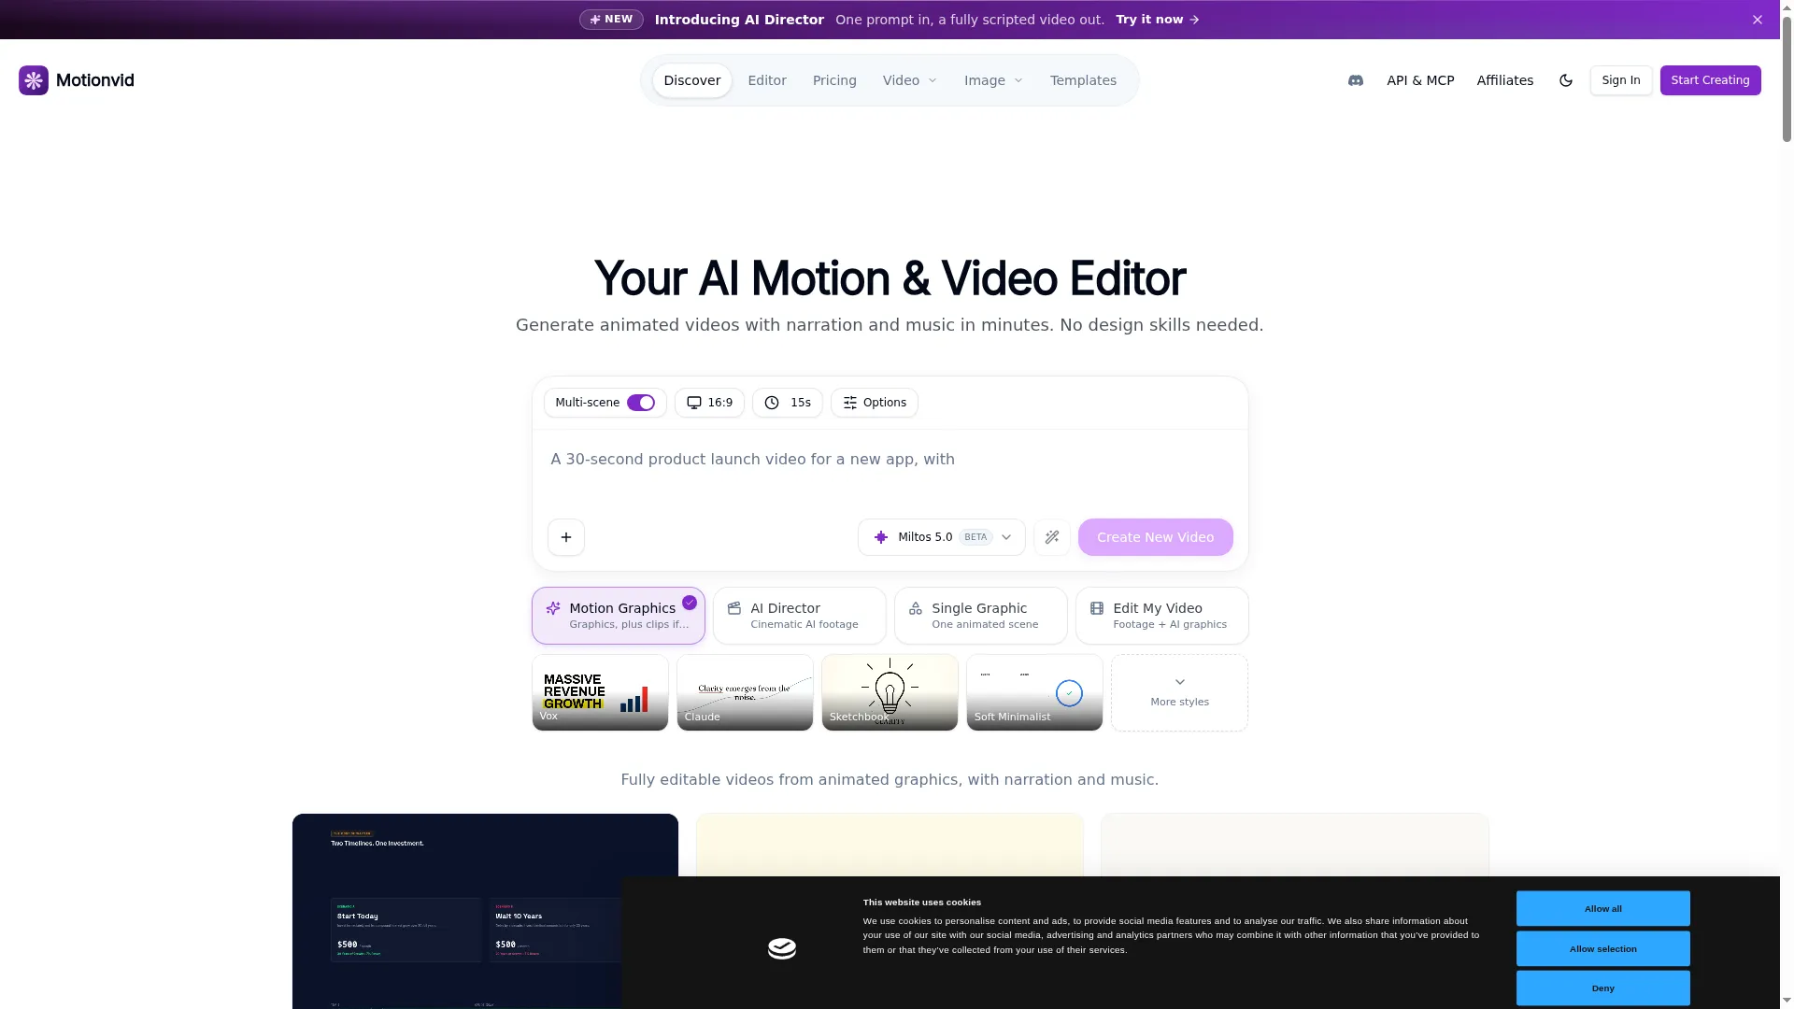Go to the Editor nav item
Image resolution: width=1794 pixels, height=1009 pixels.
767,80
